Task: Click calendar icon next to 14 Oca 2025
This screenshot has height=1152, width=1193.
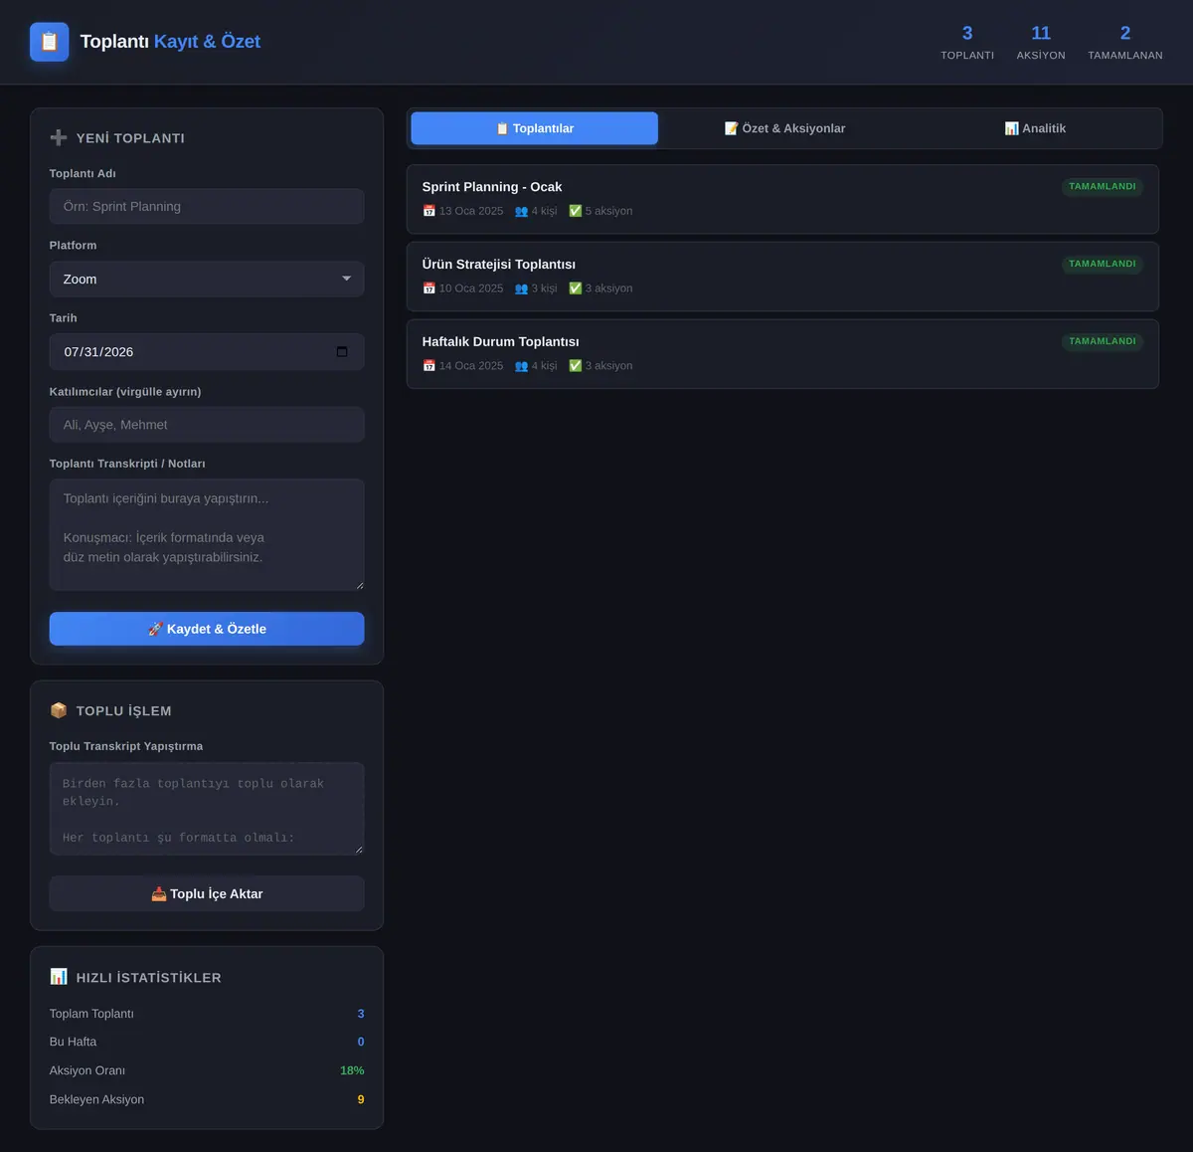Action: [x=429, y=366]
